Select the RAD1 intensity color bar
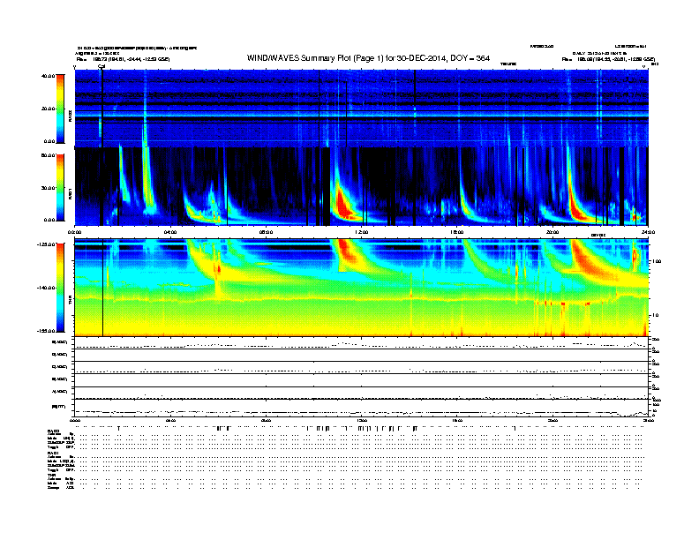The image size is (699, 540). [60, 187]
